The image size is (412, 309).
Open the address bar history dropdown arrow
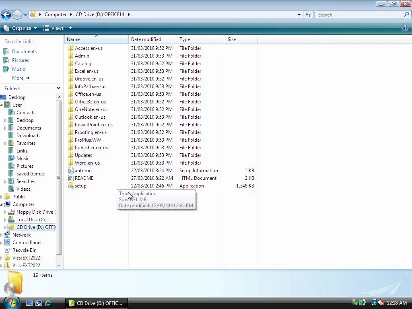point(299,15)
